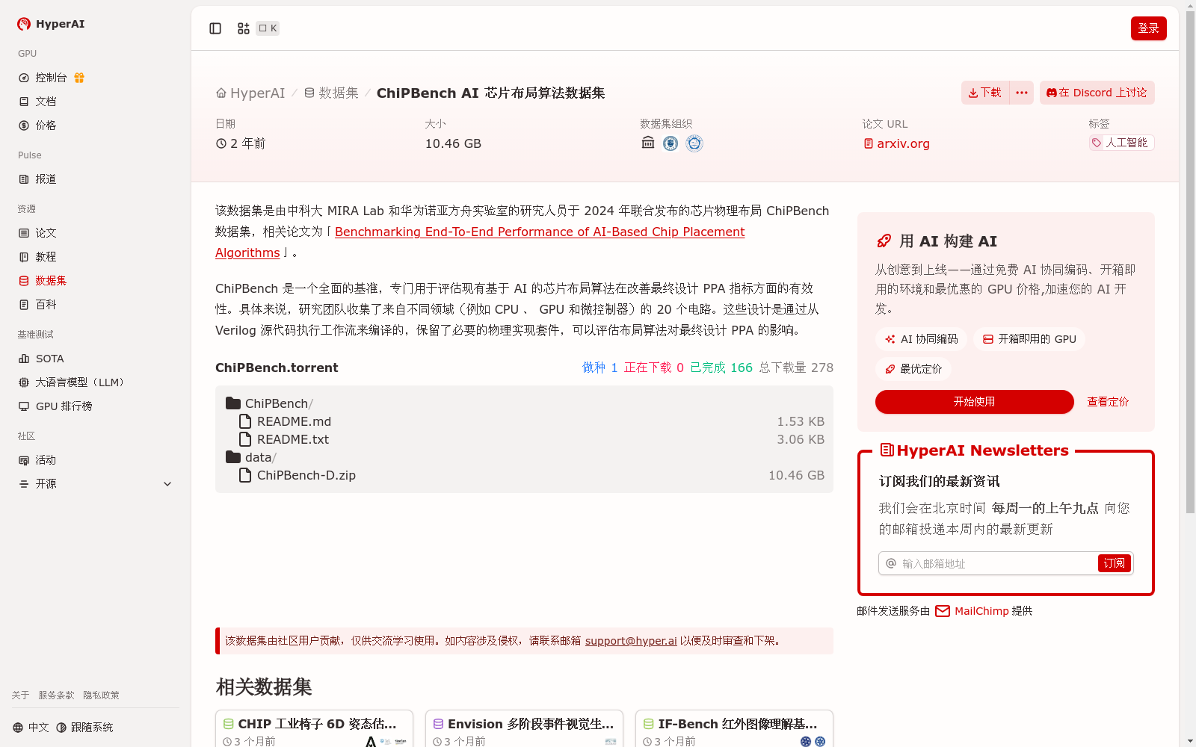Click AI 协同编码 pill
The image size is (1196, 747).
pyautogui.click(x=921, y=339)
